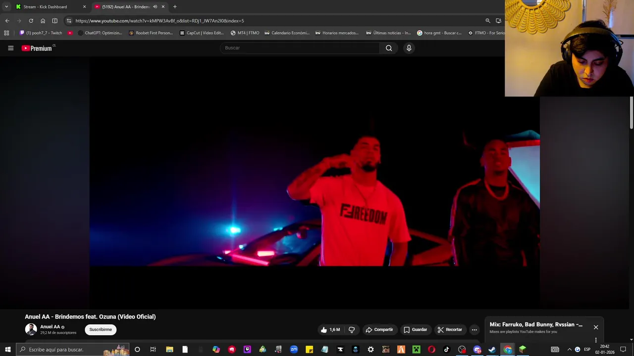Open the YouTube bookmark icon
Image resolution: width=634 pixels, height=356 pixels.
tap(70, 33)
